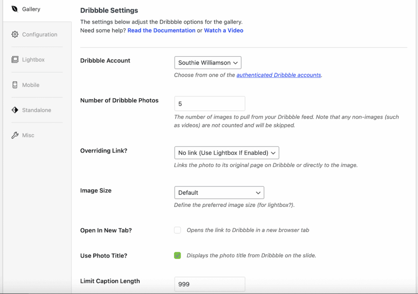Click the authenticated Dribbble accounts link
The image size is (418, 294).
(279, 75)
